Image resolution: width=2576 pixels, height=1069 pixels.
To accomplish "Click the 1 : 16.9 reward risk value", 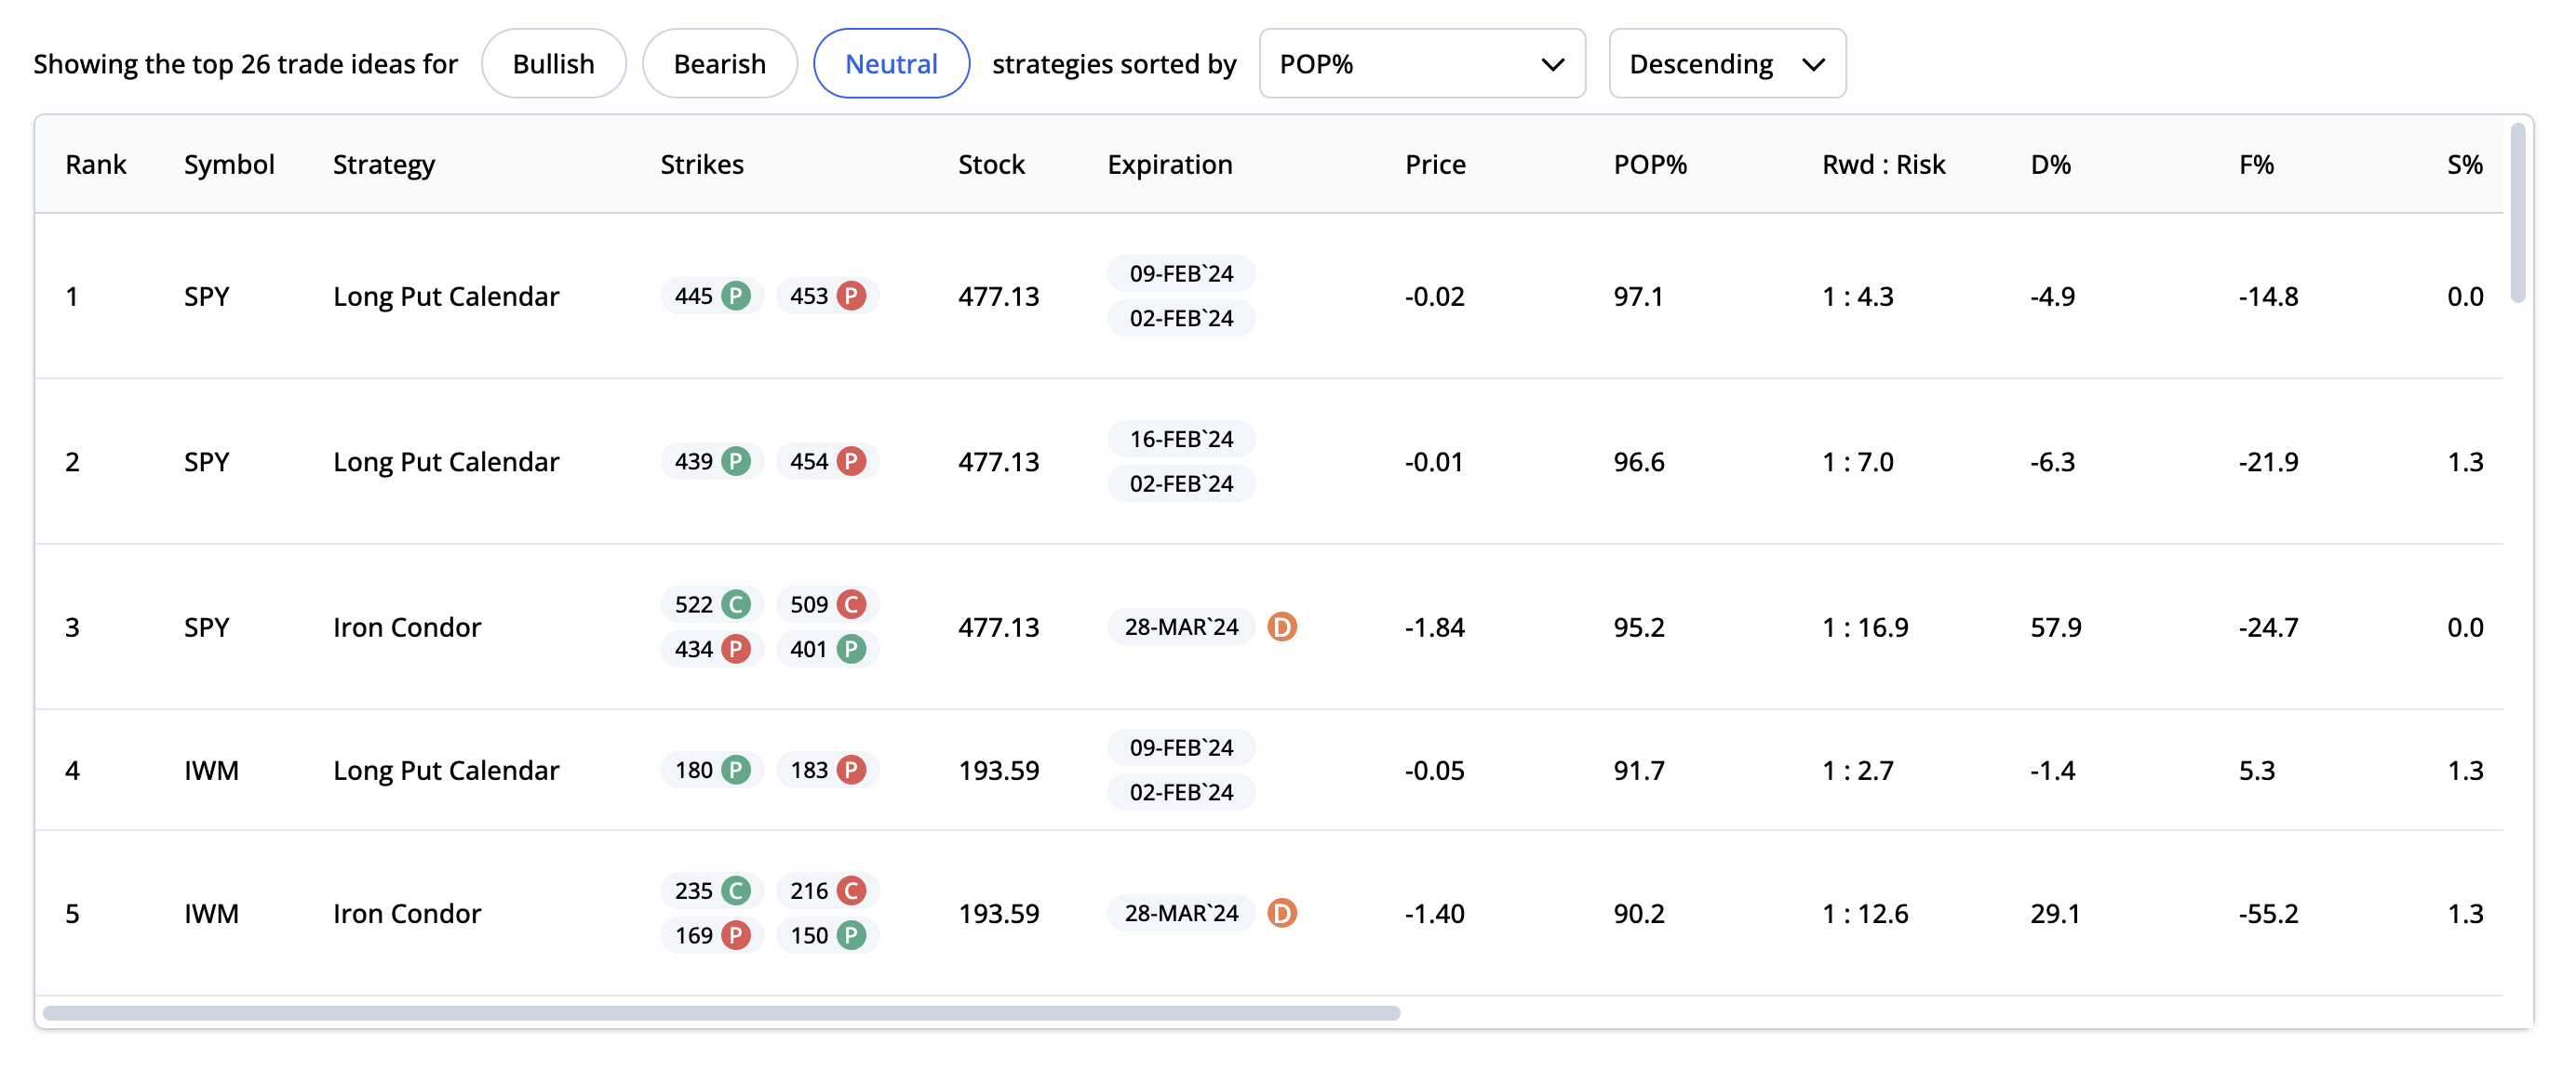I will pos(1865,627).
